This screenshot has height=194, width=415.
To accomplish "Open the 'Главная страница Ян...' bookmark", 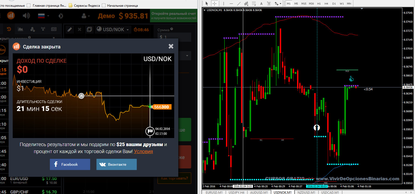I will click(46, 5).
